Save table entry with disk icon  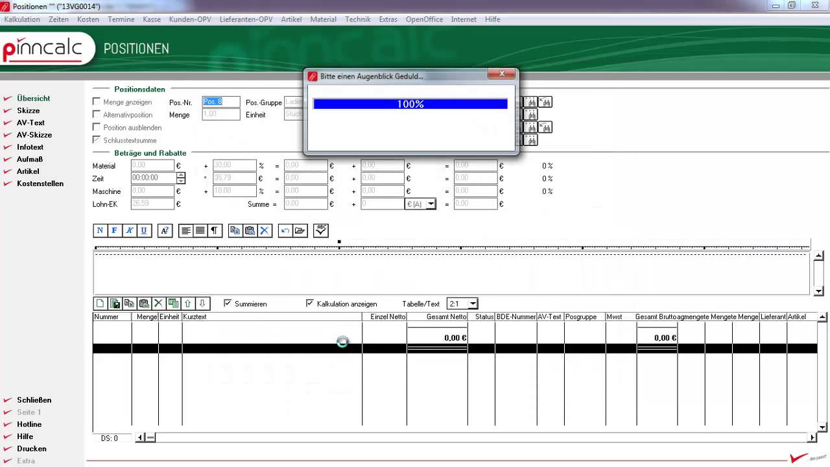click(115, 303)
